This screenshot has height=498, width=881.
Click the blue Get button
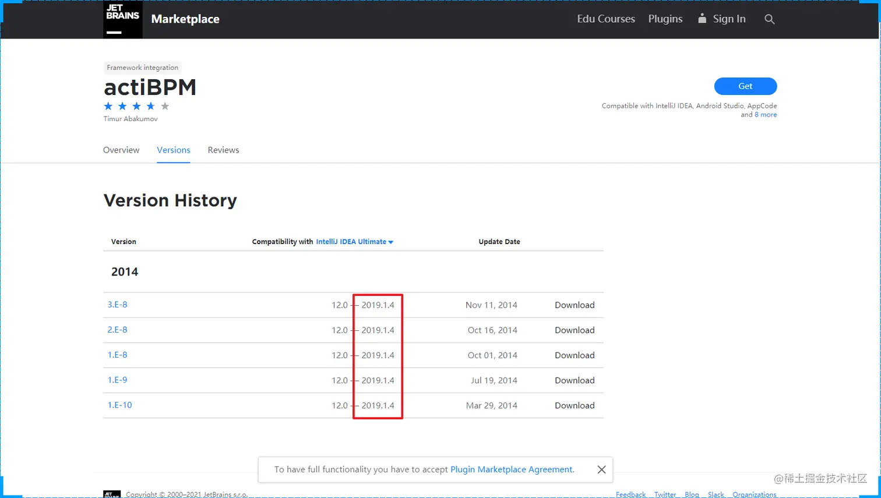(745, 86)
